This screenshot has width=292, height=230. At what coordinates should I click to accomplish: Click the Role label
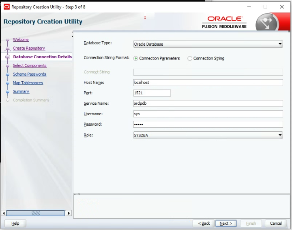click(x=88, y=135)
